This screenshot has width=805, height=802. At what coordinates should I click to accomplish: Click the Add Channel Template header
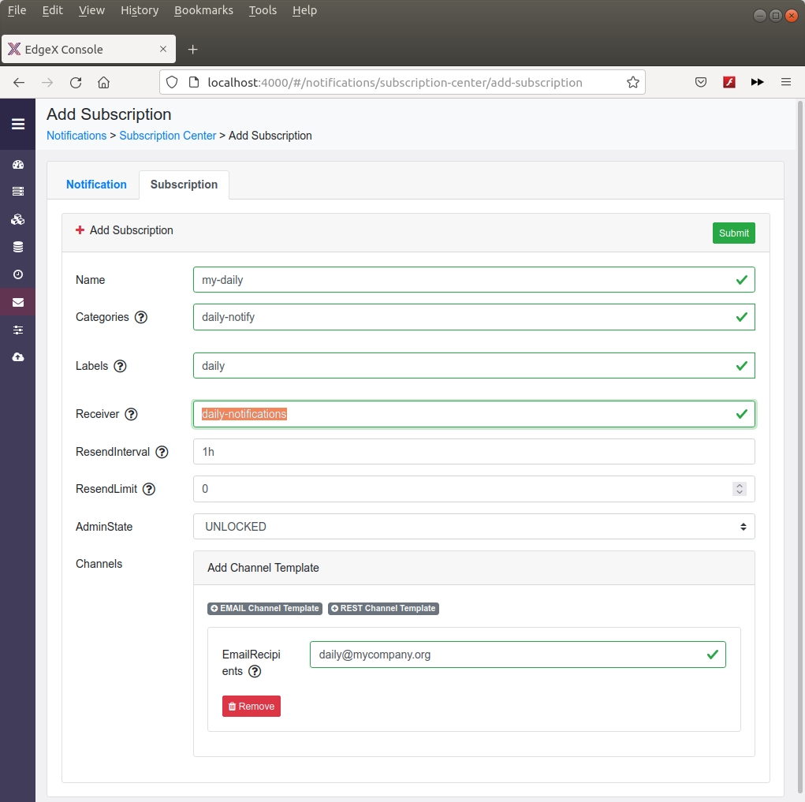pos(474,568)
